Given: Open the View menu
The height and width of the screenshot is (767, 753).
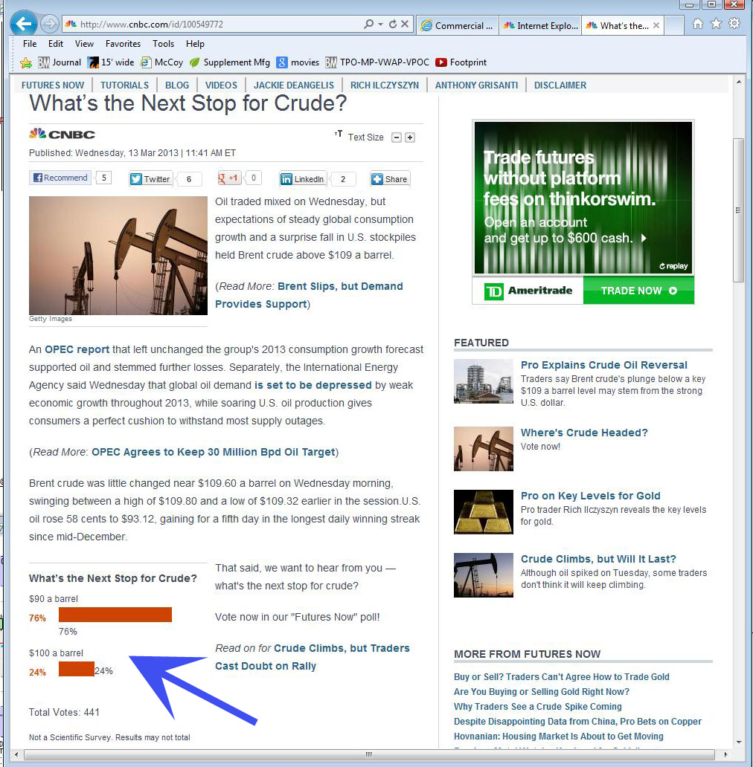Looking at the screenshot, I should 84,44.
